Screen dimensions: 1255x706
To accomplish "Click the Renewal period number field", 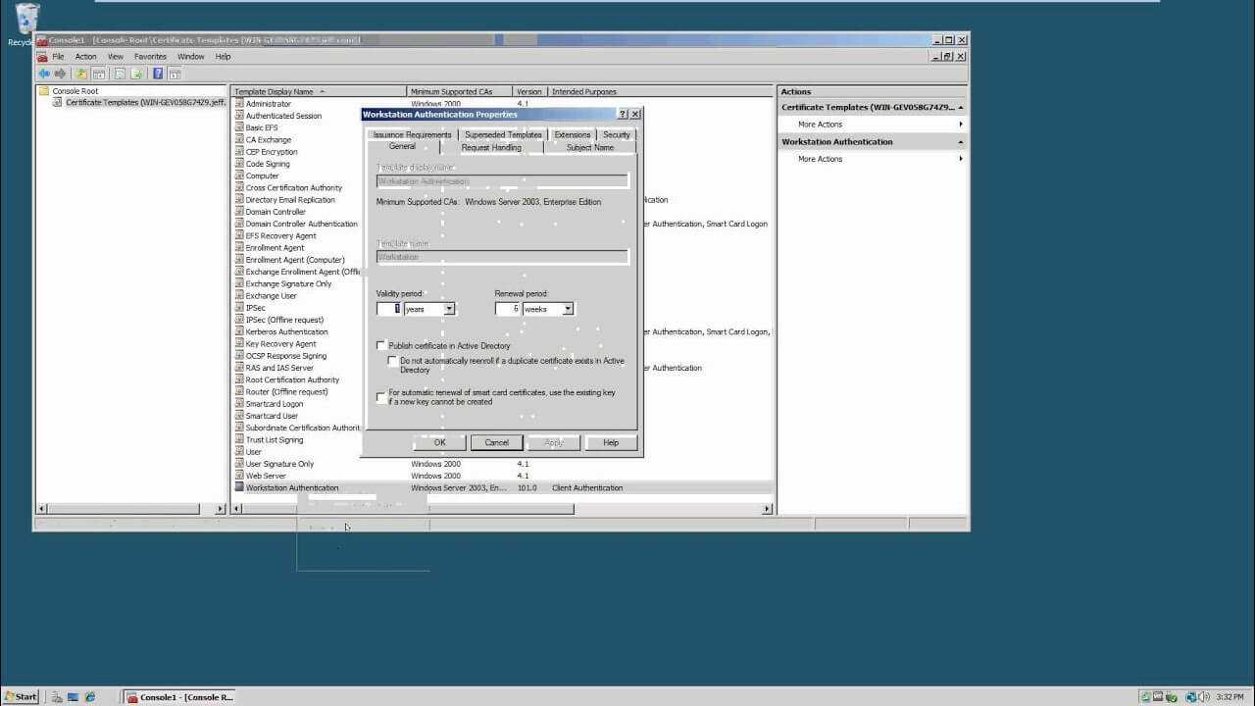I will click(x=507, y=309).
